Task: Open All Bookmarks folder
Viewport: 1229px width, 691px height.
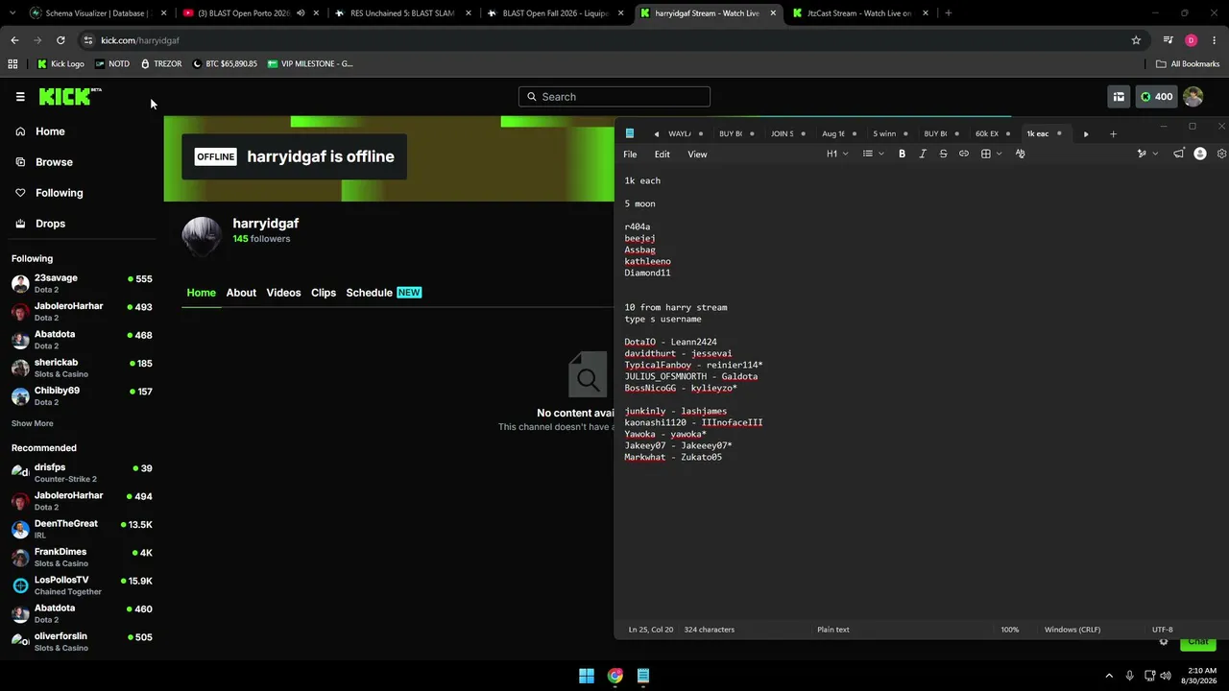Action: [1188, 63]
